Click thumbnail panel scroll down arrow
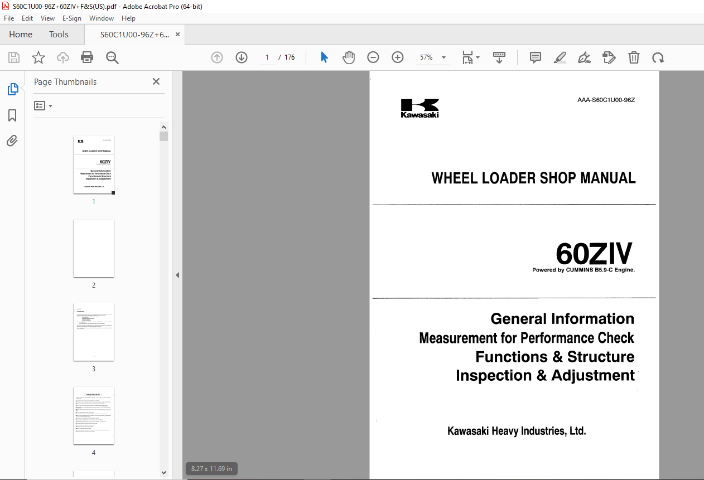 coord(163,473)
